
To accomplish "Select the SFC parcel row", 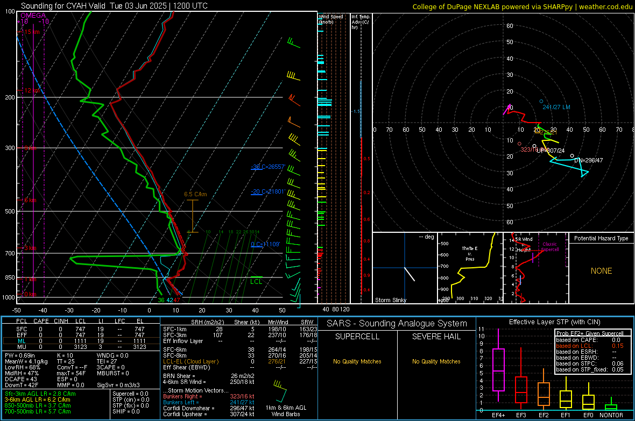I will [x=81, y=330].
